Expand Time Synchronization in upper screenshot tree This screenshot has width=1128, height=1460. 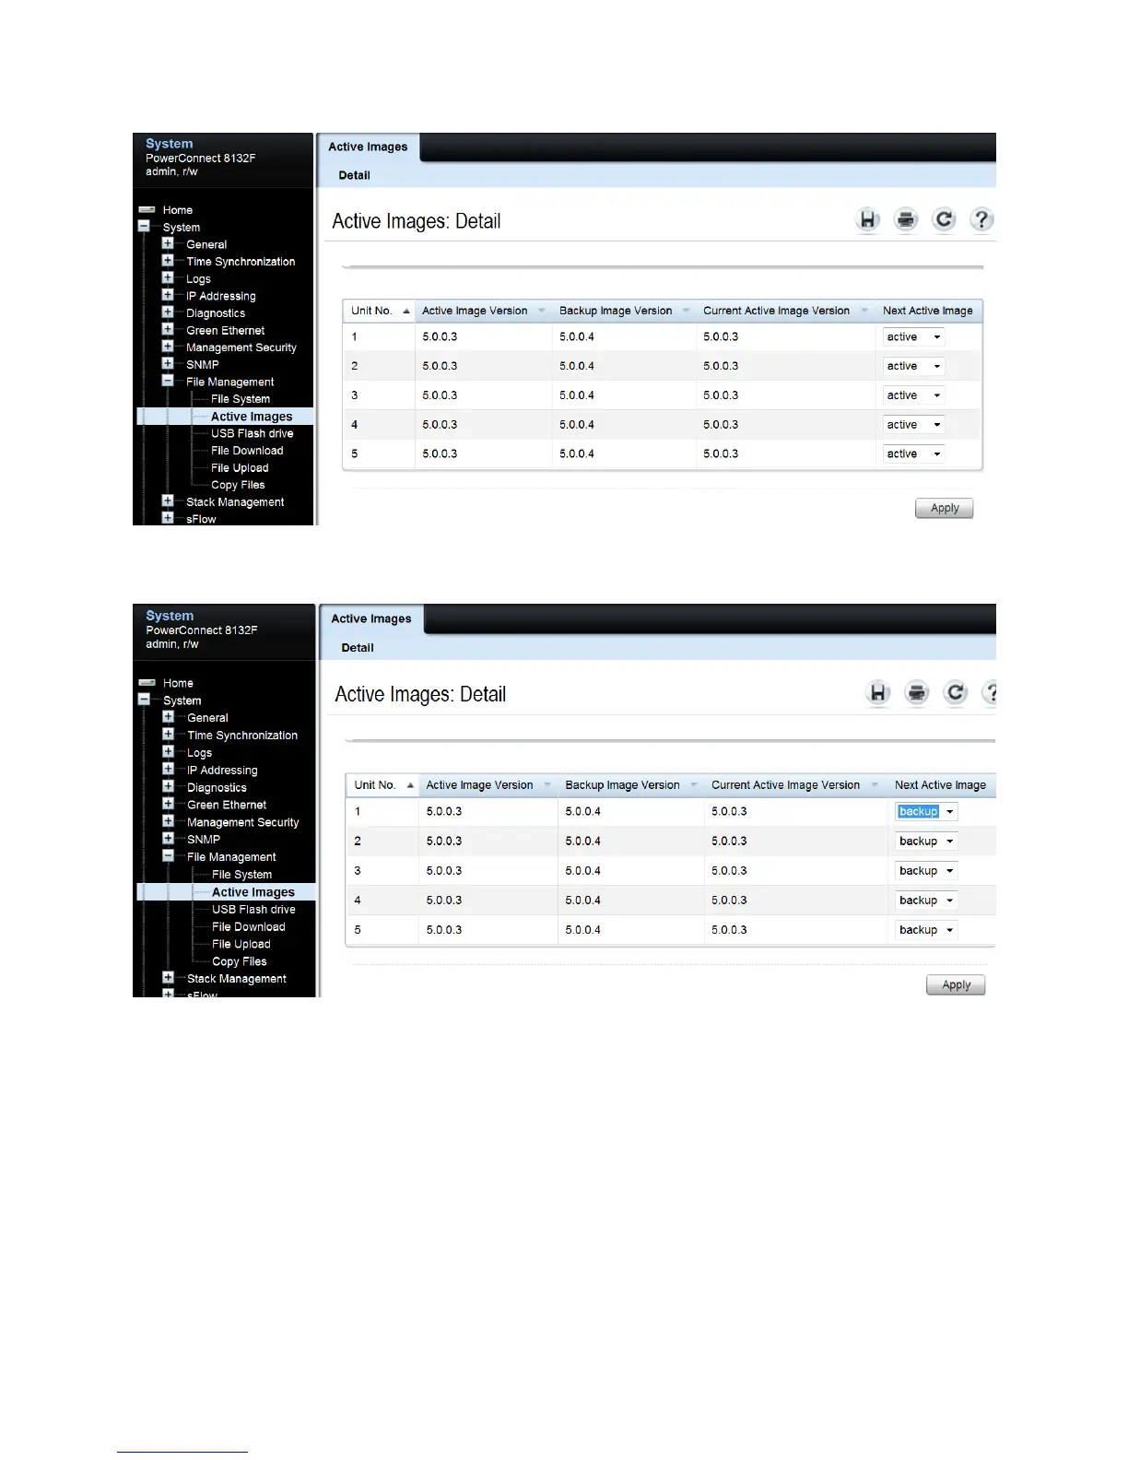tap(168, 261)
